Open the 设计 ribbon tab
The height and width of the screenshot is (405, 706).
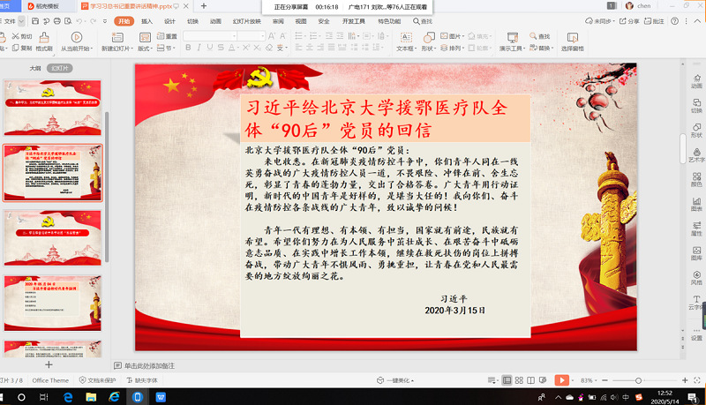[169, 20]
